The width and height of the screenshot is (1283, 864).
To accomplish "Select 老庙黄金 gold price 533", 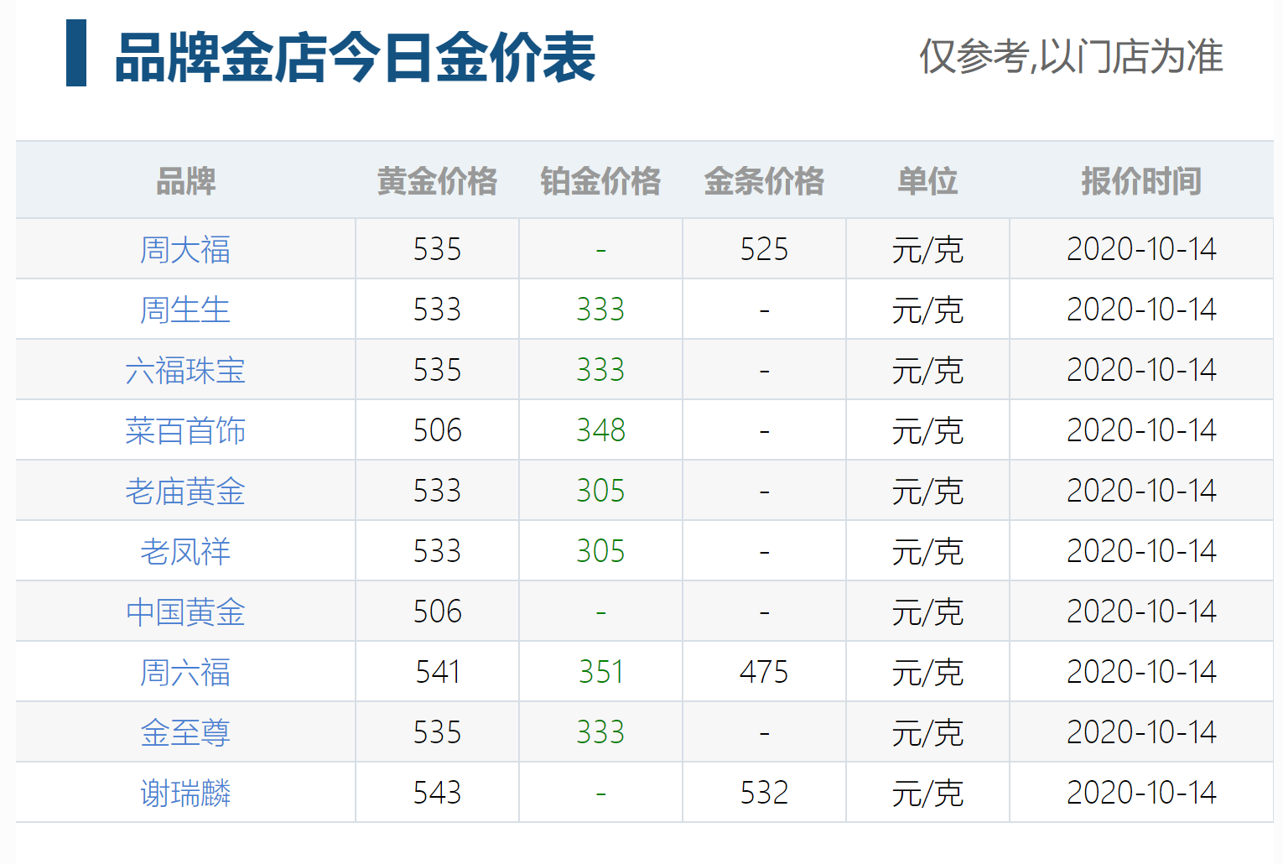I will [x=437, y=491].
